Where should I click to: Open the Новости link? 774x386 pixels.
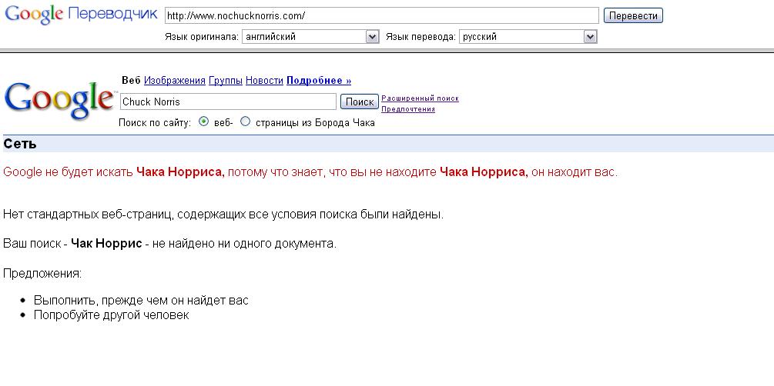[265, 81]
